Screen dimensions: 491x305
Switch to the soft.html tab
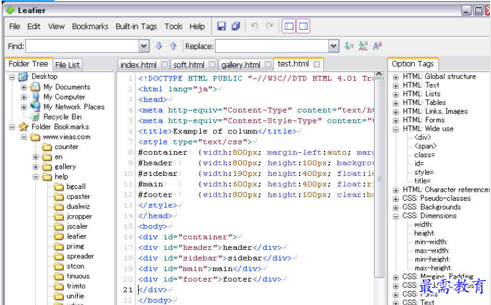189,65
